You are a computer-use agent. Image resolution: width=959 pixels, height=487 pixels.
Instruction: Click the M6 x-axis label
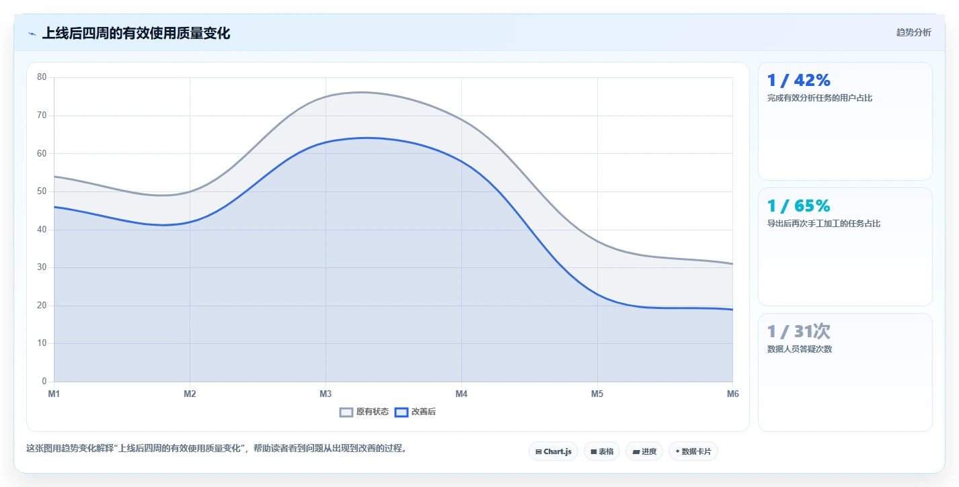click(x=732, y=394)
